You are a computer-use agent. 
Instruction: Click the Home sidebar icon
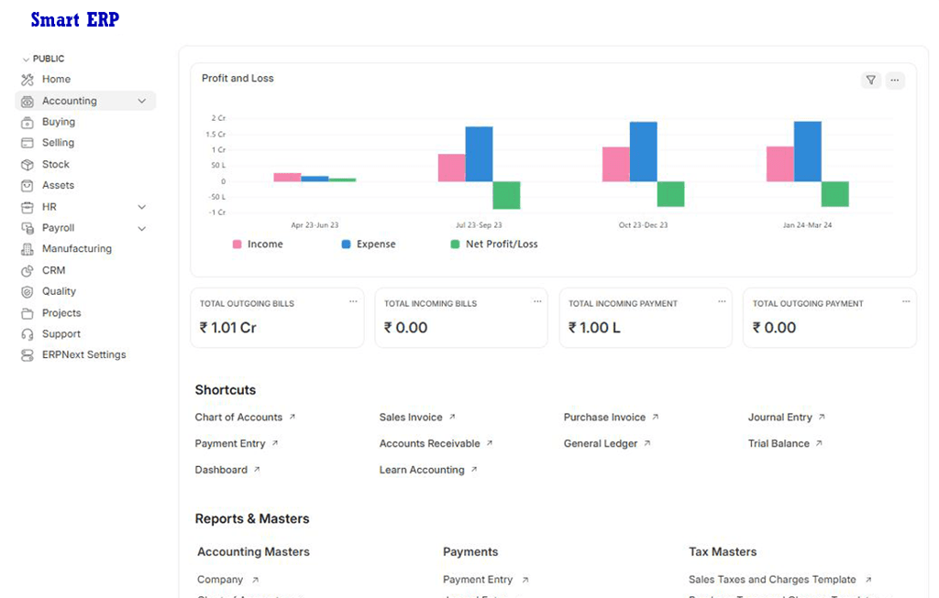pos(27,80)
